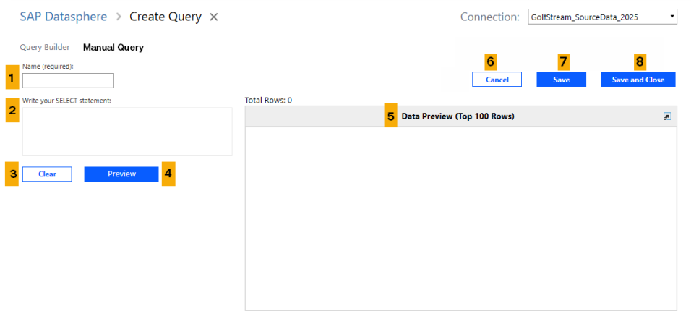Click the orange callout badge number 5
The width and height of the screenshot is (691, 324).
[x=390, y=116]
